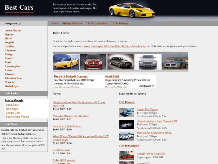Select BMW in the sidebar navigation
This screenshot has height=164, width=218.
coord(9,39)
